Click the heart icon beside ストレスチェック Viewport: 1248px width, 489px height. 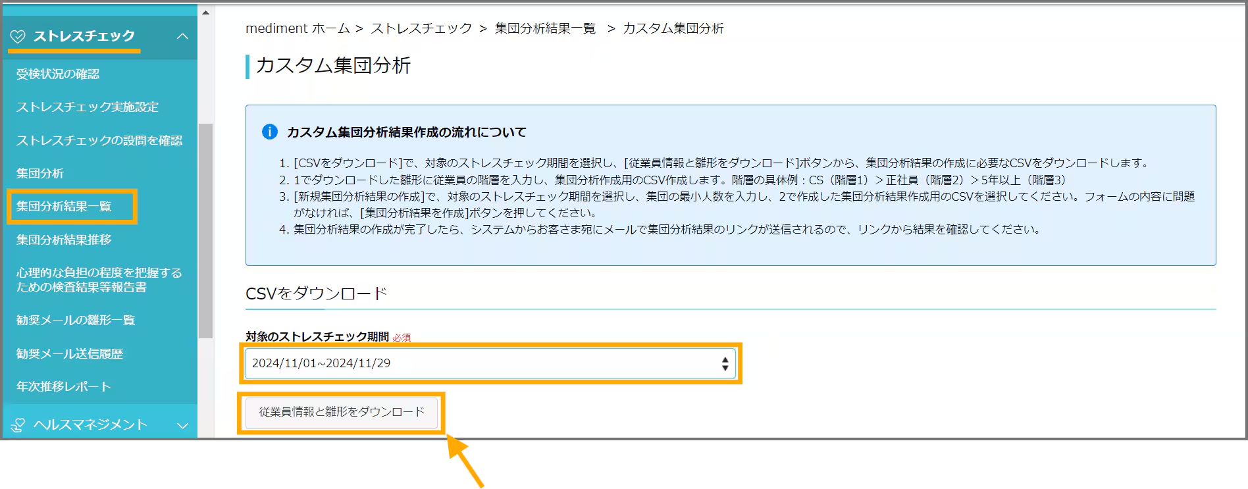(x=18, y=36)
